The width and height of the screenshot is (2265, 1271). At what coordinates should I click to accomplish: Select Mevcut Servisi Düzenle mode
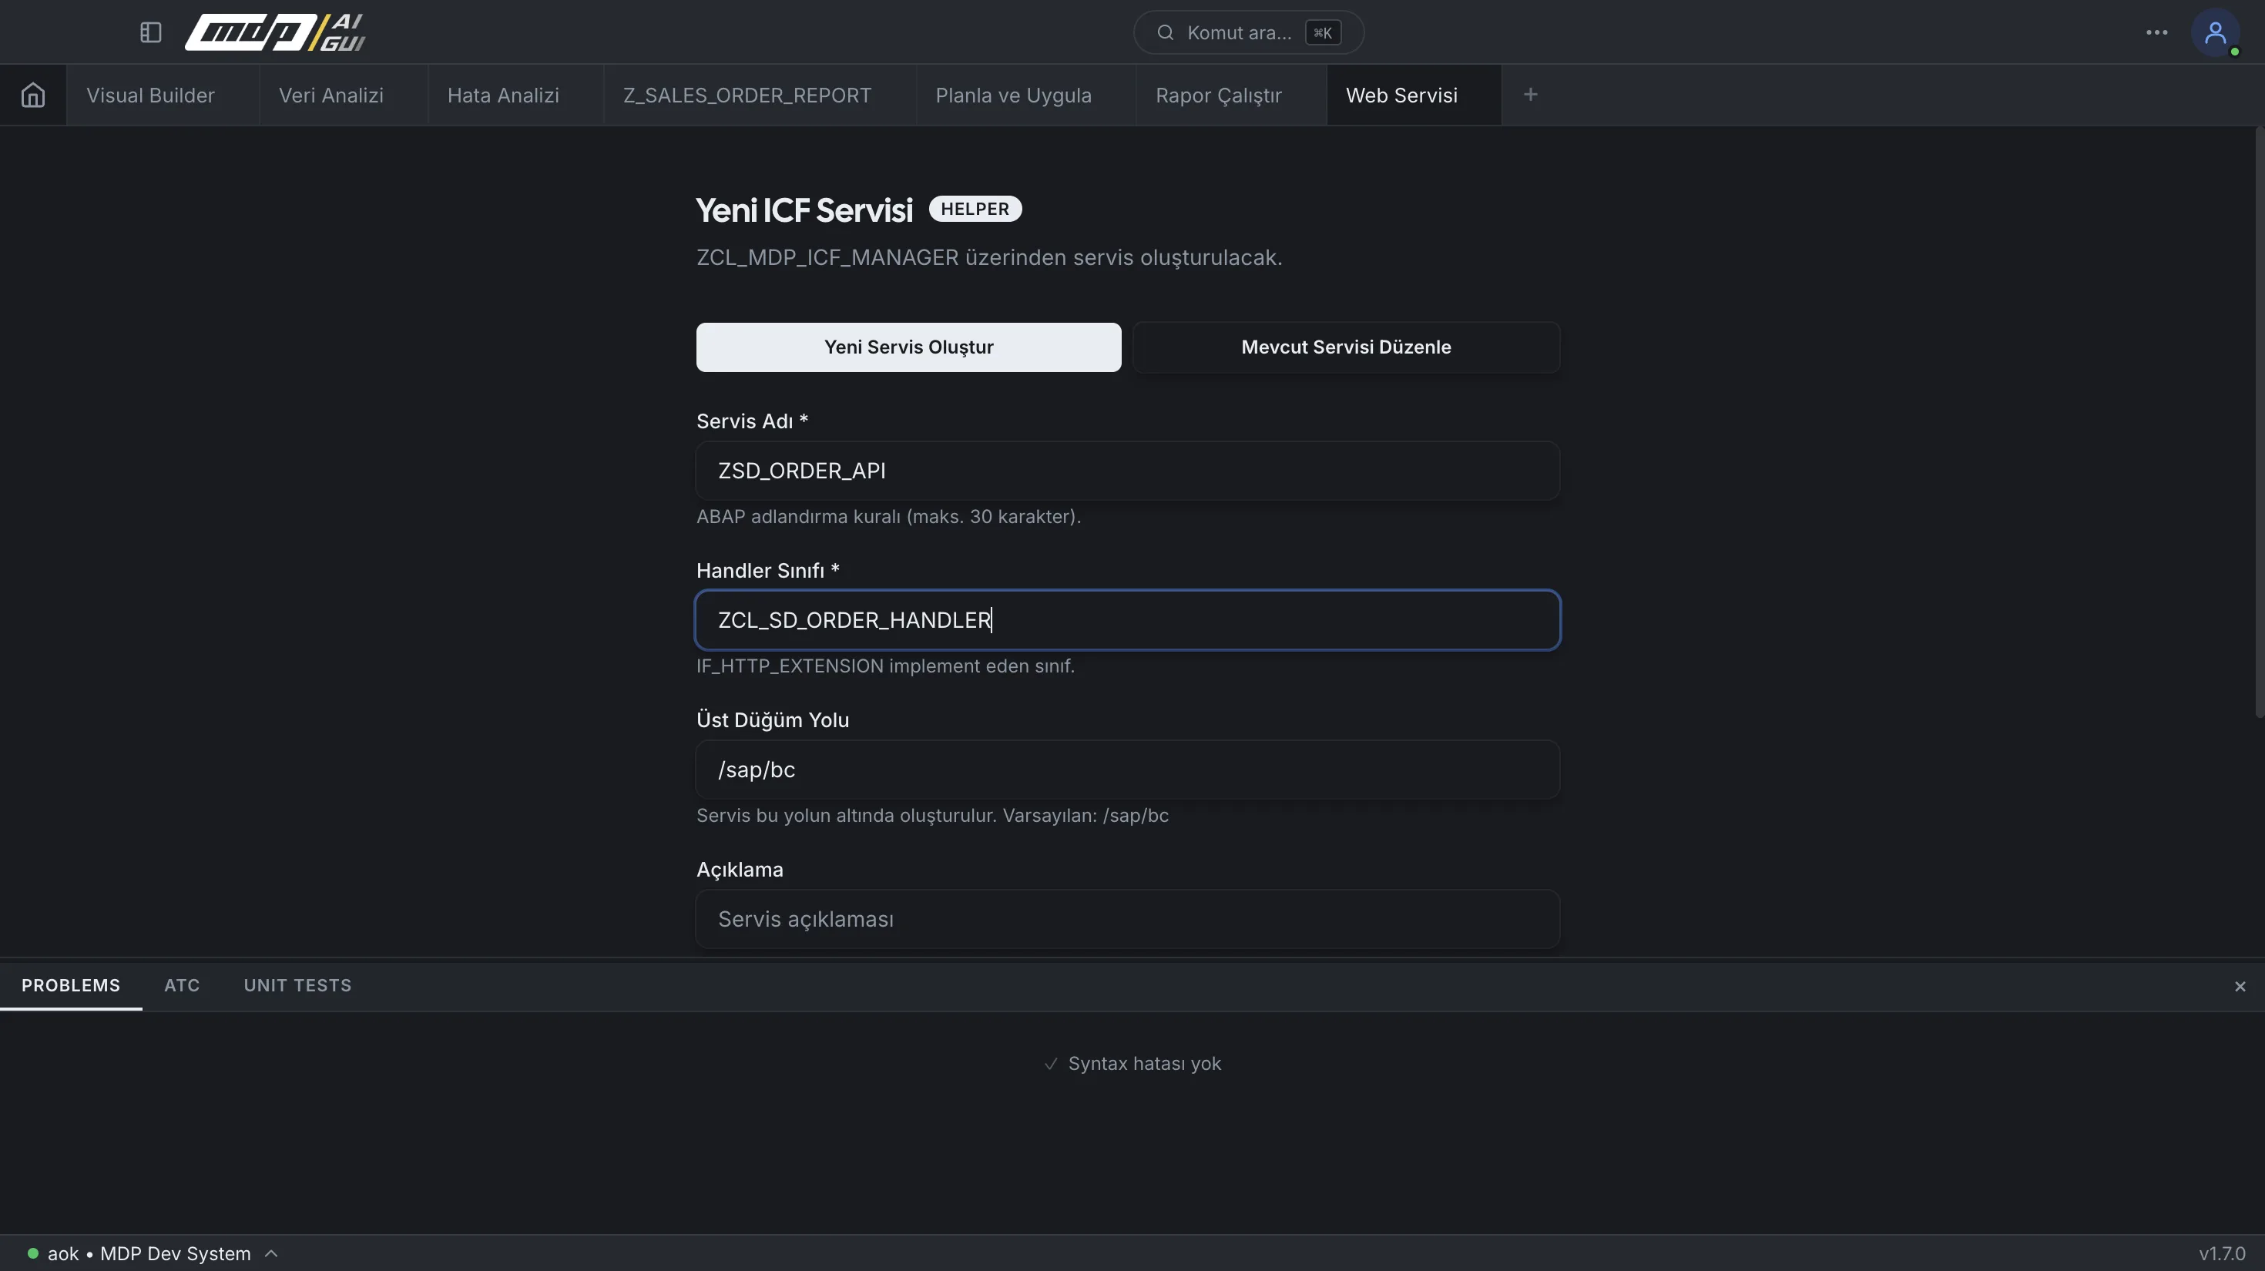point(1345,347)
